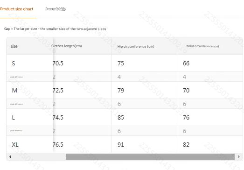Click the 70.5 clothes length cell

[58, 63]
